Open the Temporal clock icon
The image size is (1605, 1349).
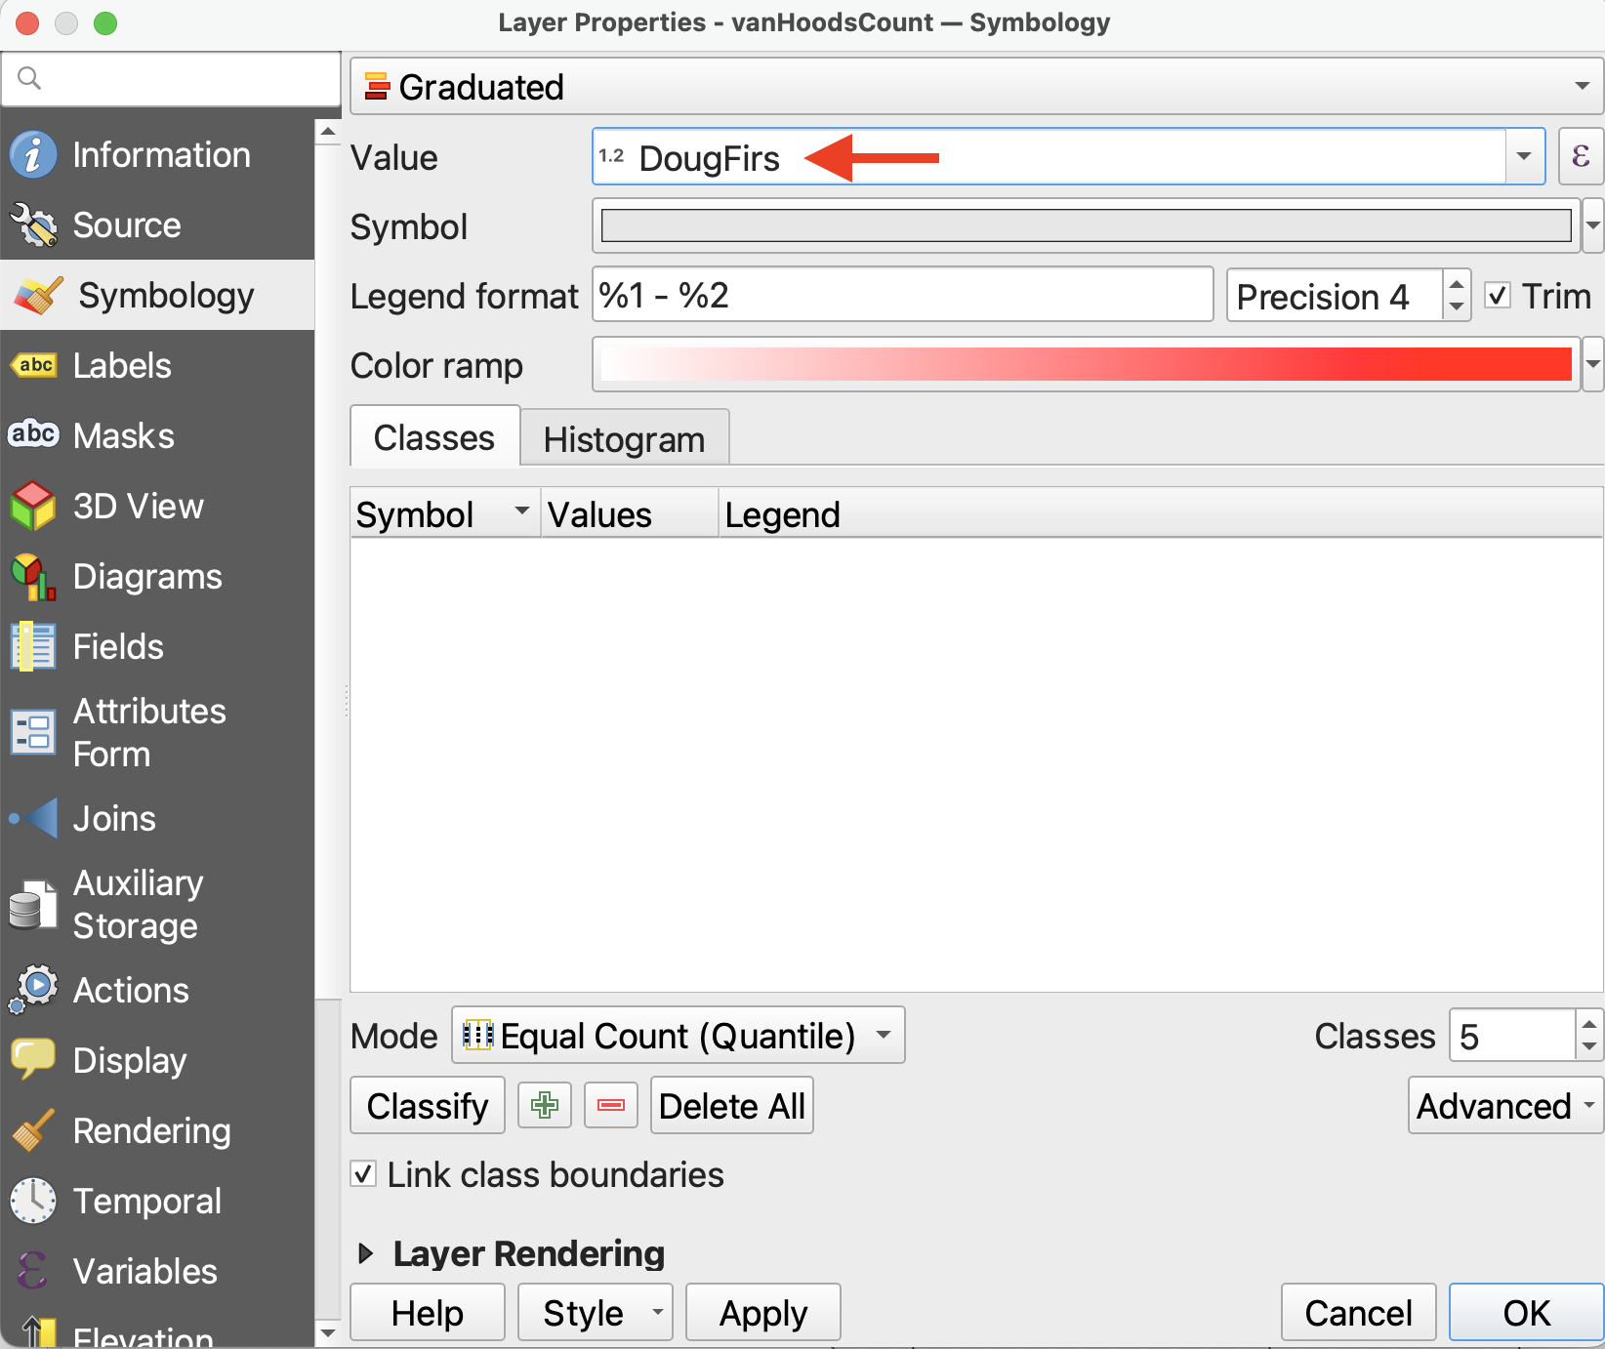pyautogui.click(x=33, y=1202)
